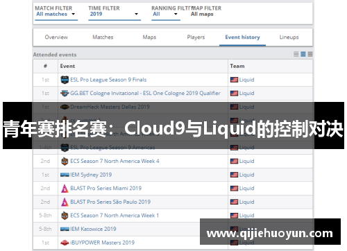
Task: Click the US flag in BLAST Miami row
Action: pos(234,189)
